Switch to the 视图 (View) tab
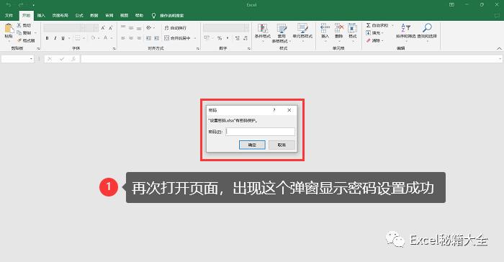This screenshot has height=262, width=504. pos(124,15)
